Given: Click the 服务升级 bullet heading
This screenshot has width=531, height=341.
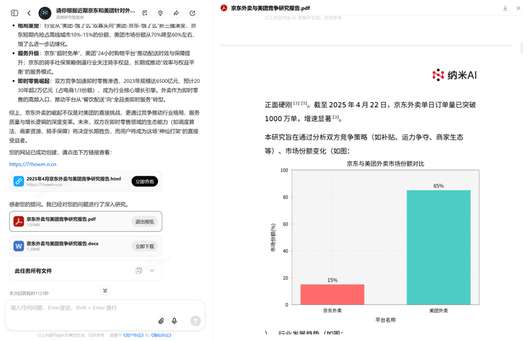Looking at the screenshot, I should click(x=28, y=53).
